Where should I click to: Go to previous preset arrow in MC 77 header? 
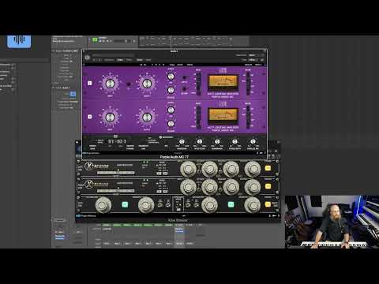[x=95, y=60]
